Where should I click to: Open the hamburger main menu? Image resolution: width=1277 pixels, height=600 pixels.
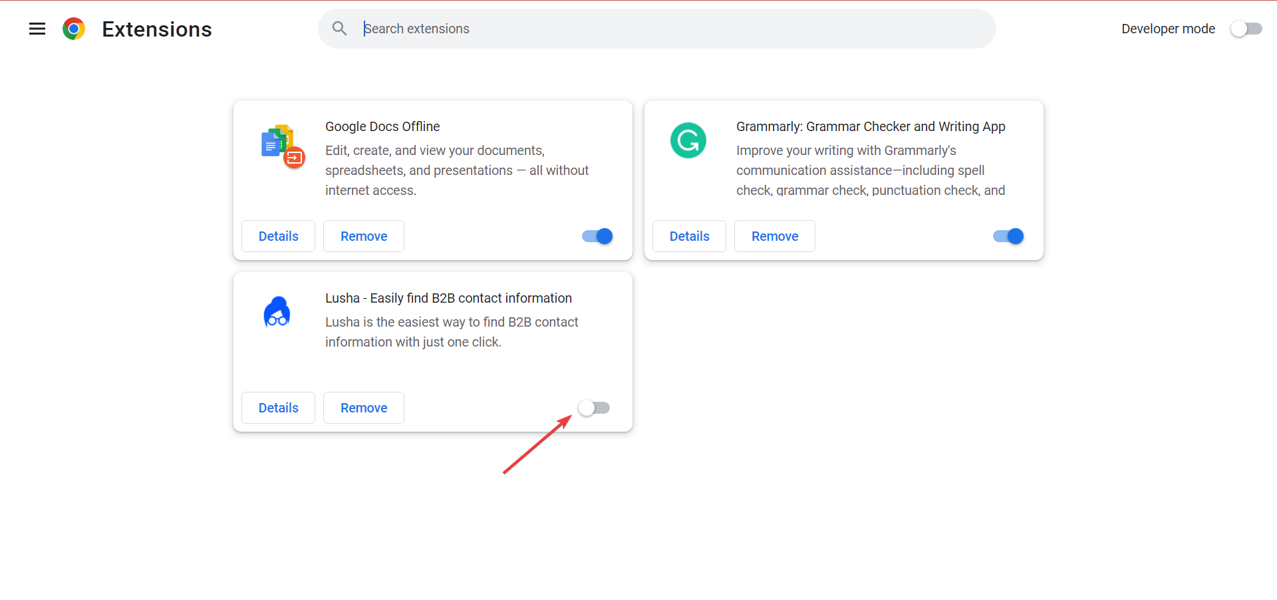click(x=37, y=29)
